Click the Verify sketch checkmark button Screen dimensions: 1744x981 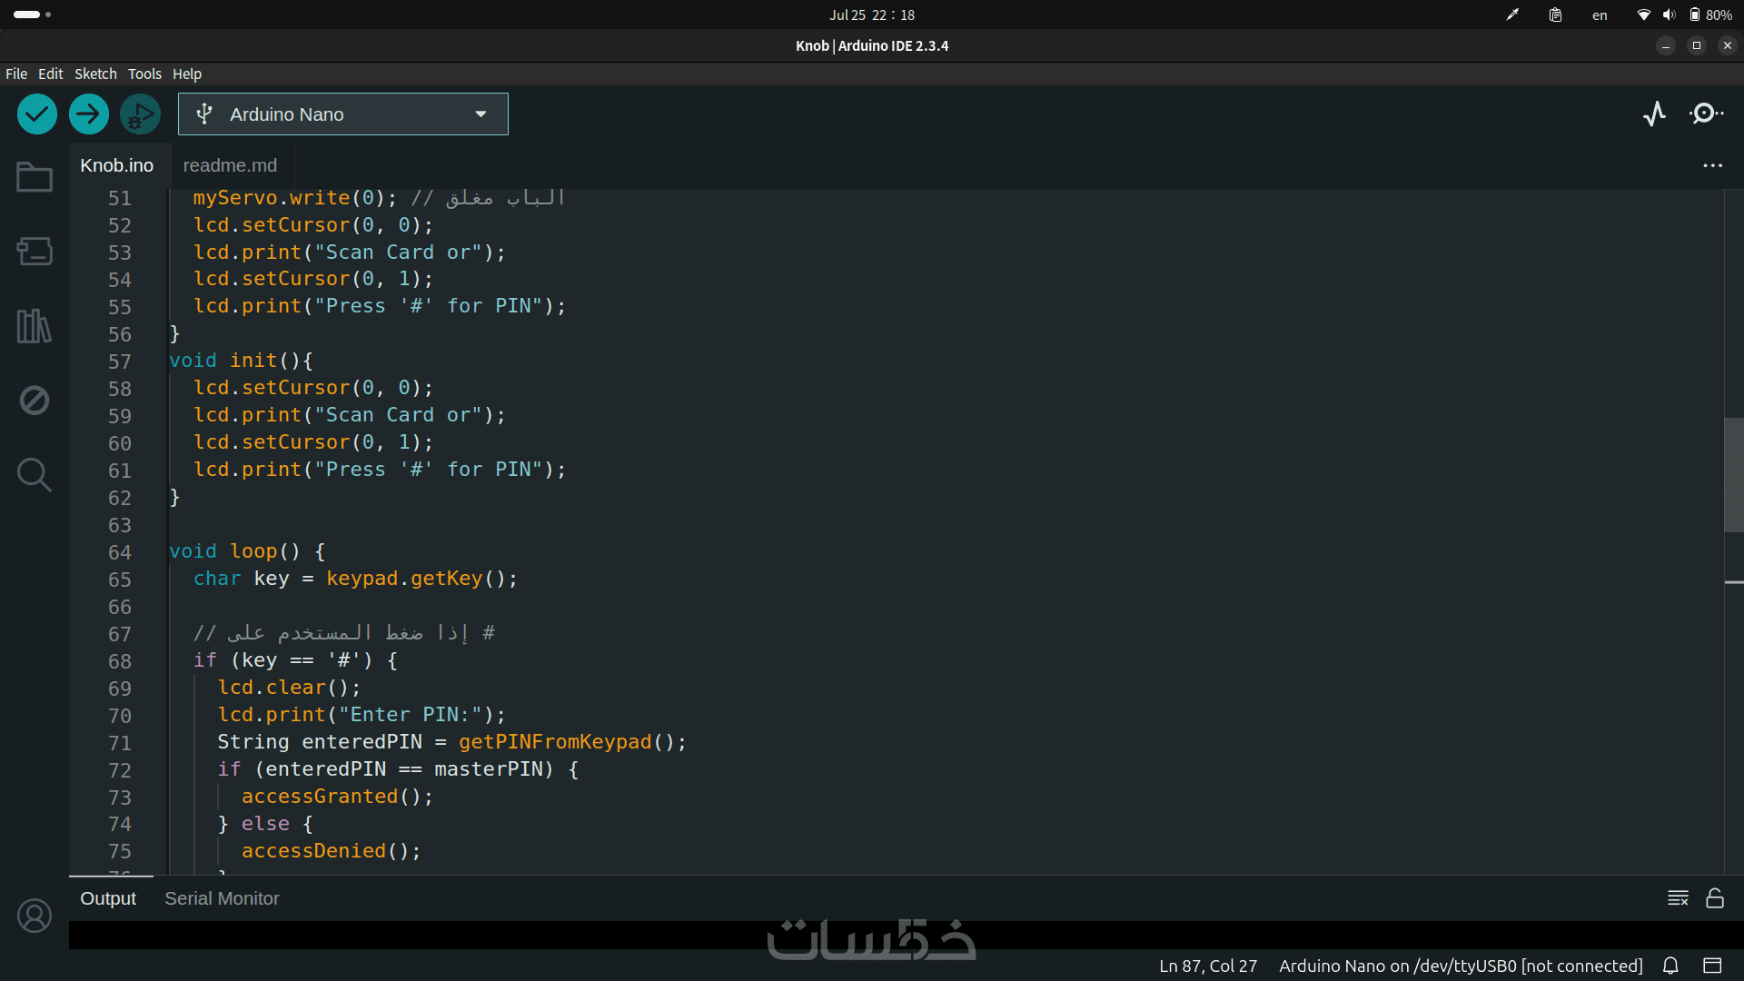click(x=37, y=114)
